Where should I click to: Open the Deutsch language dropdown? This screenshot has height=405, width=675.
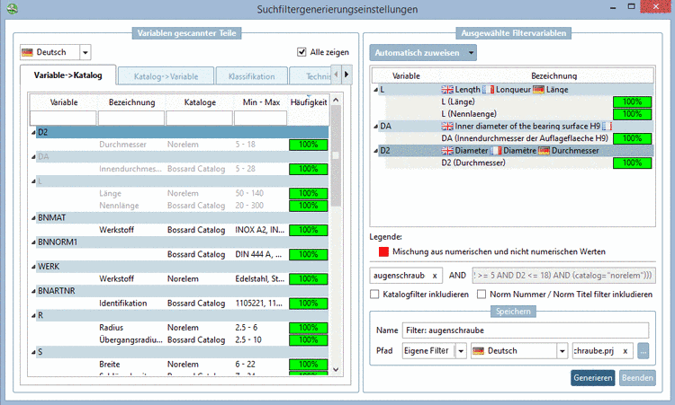coord(85,52)
